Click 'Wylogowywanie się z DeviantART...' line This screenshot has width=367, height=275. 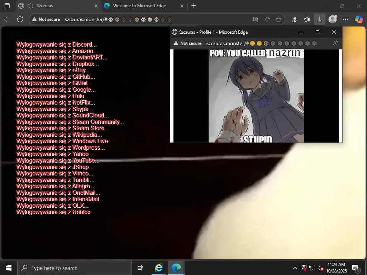point(62,57)
